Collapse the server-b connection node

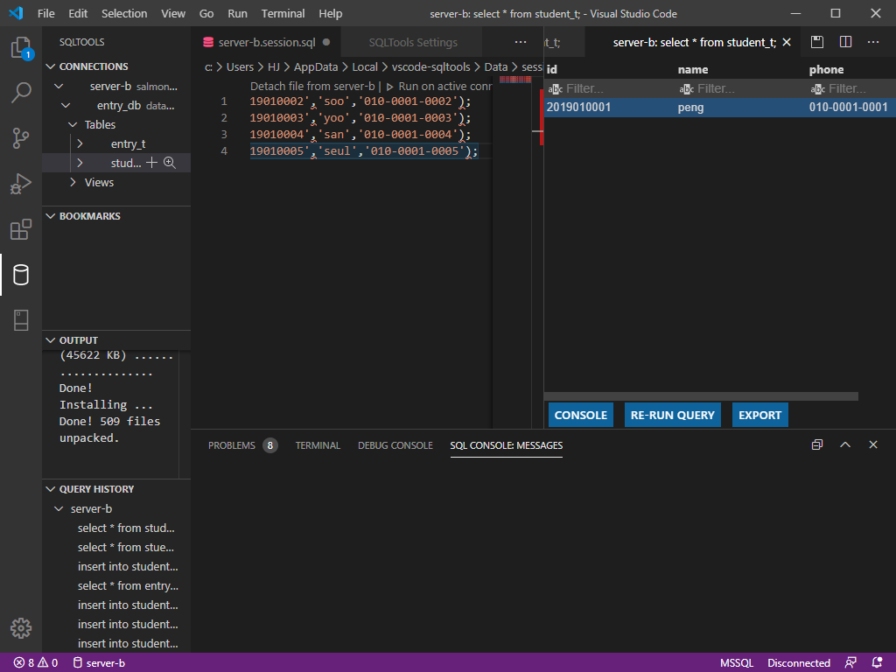pyautogui.click(x=59, y=87)
